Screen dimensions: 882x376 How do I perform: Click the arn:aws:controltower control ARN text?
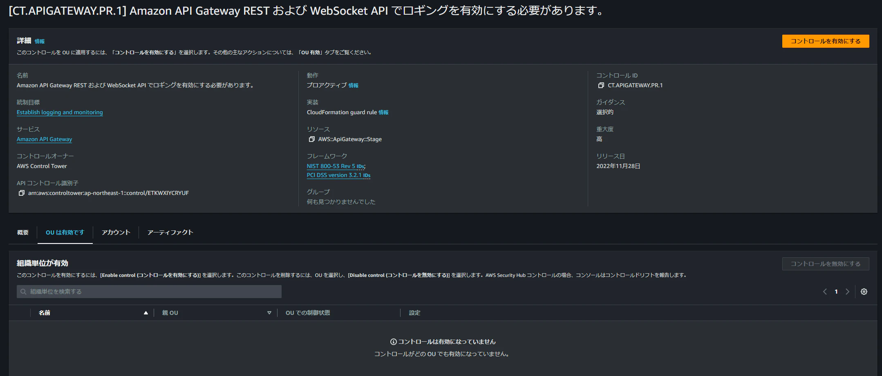point(108,193)
